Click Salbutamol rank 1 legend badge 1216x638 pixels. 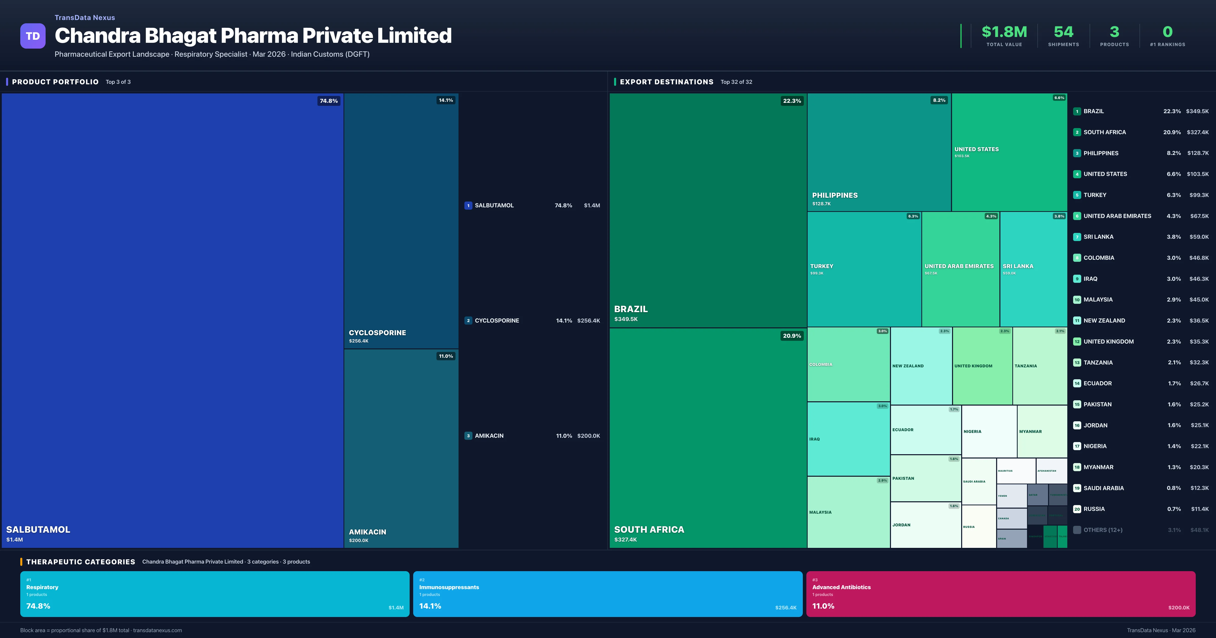coord(468,205)
